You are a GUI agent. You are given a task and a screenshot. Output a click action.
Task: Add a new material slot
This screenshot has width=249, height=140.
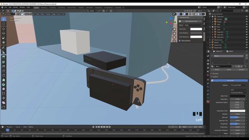click(x=247, y=55)
